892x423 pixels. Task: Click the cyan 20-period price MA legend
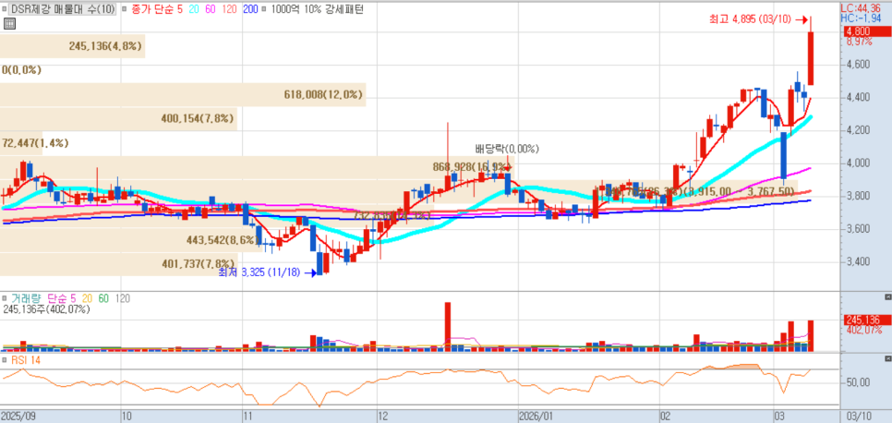(192, 9)
